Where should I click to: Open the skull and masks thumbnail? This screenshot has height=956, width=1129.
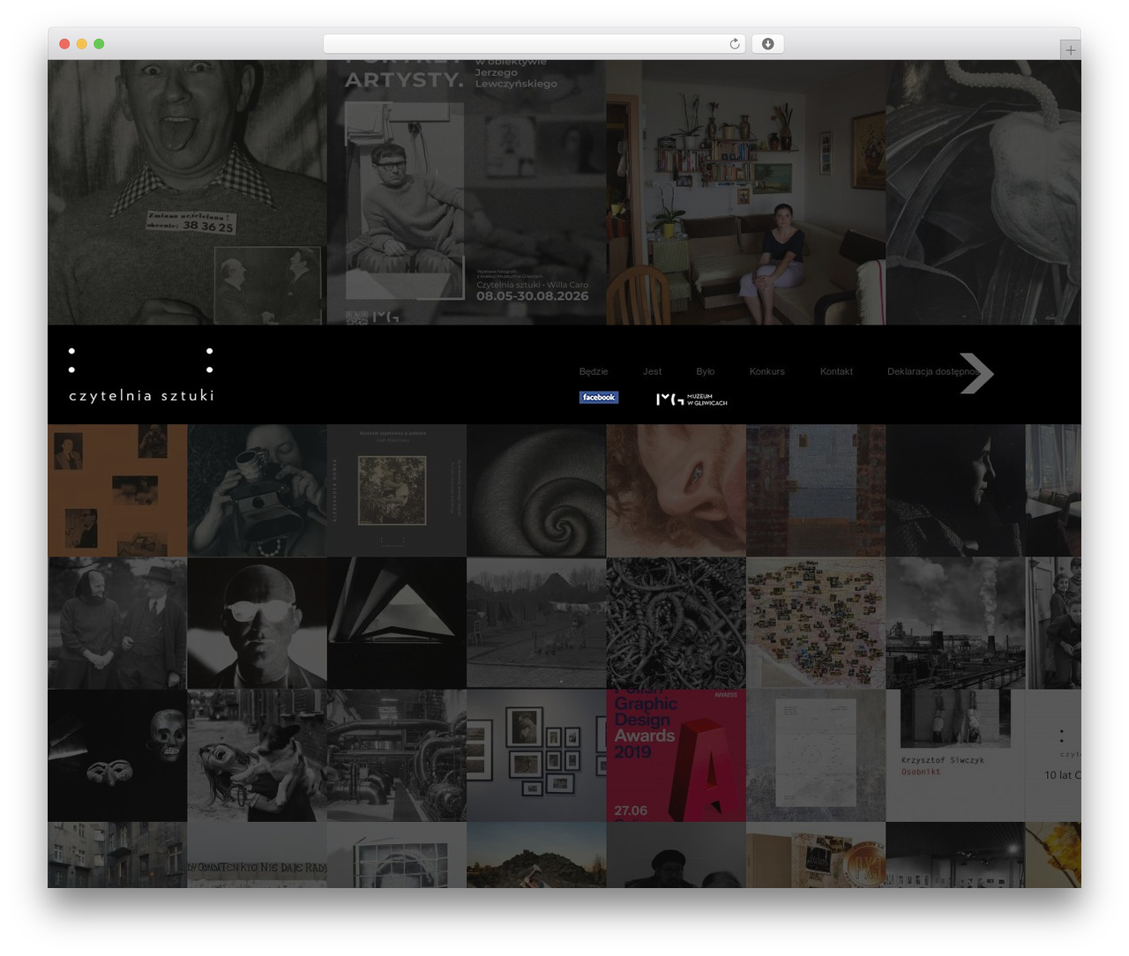click(117, 756)
